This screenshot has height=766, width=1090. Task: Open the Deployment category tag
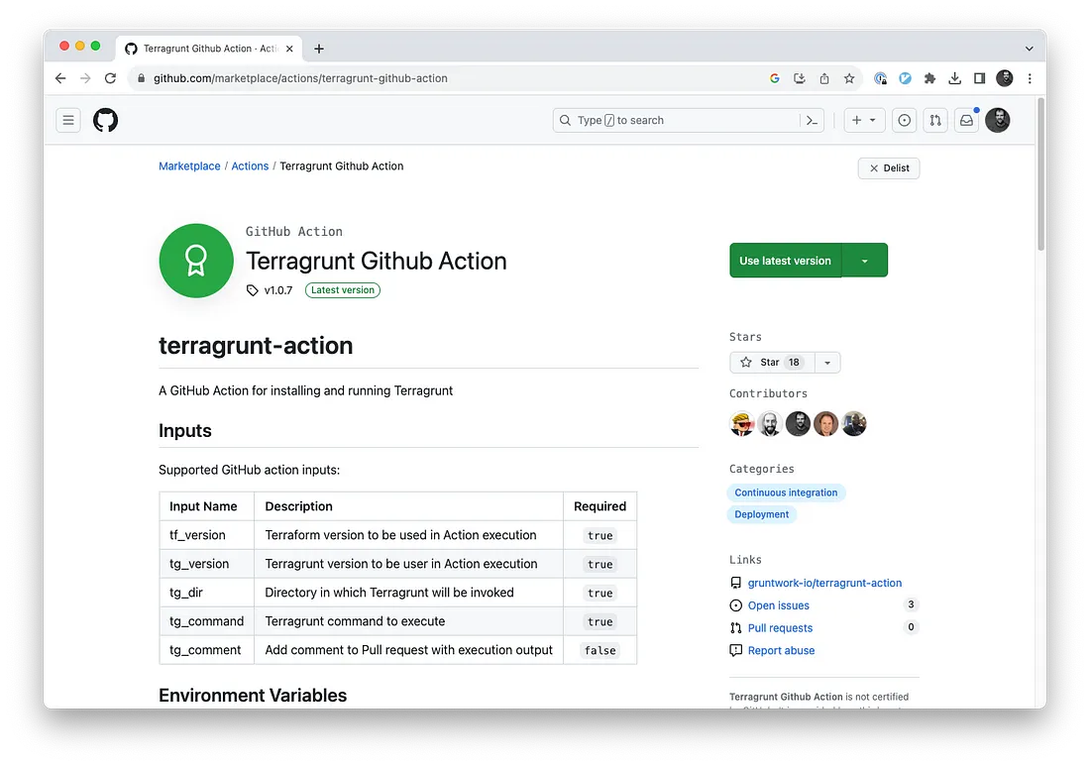pos(762,514)
